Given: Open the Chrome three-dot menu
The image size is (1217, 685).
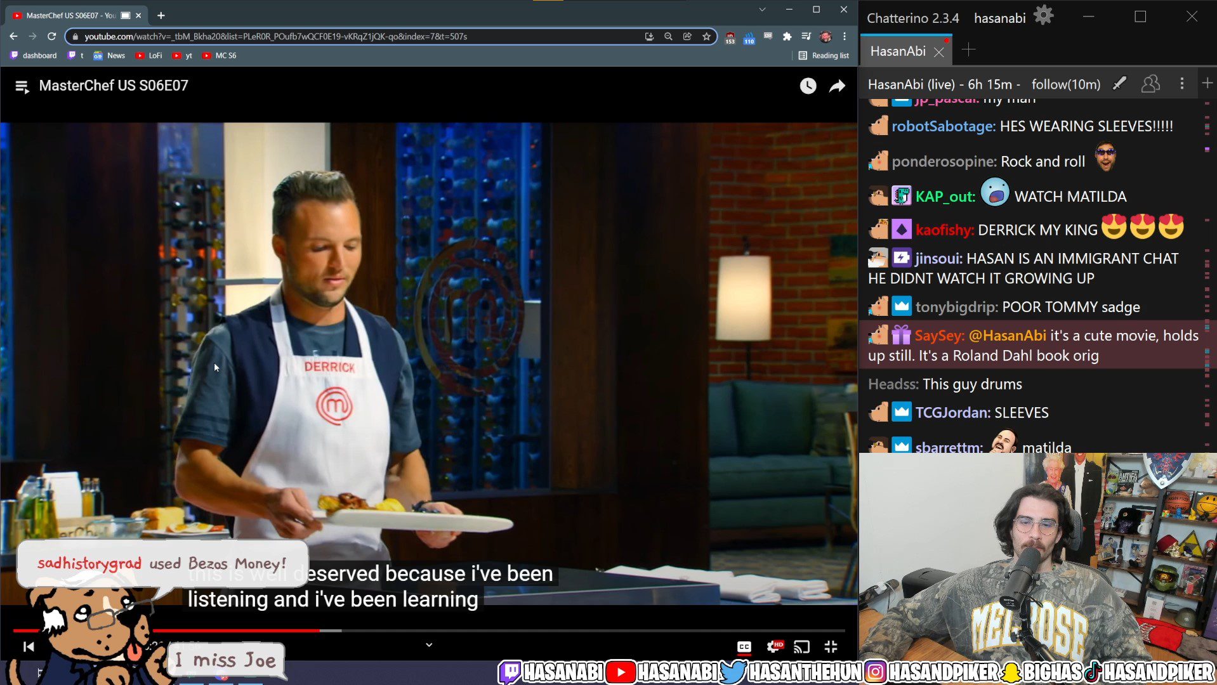Looking at the screenshot, I should tap(845, 36).
